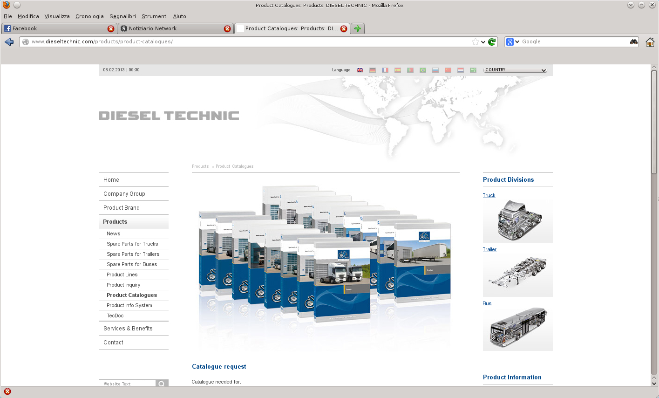659x398 pixels.
Task: Click the binoculars search icon
Action: (x=634, y=42)
